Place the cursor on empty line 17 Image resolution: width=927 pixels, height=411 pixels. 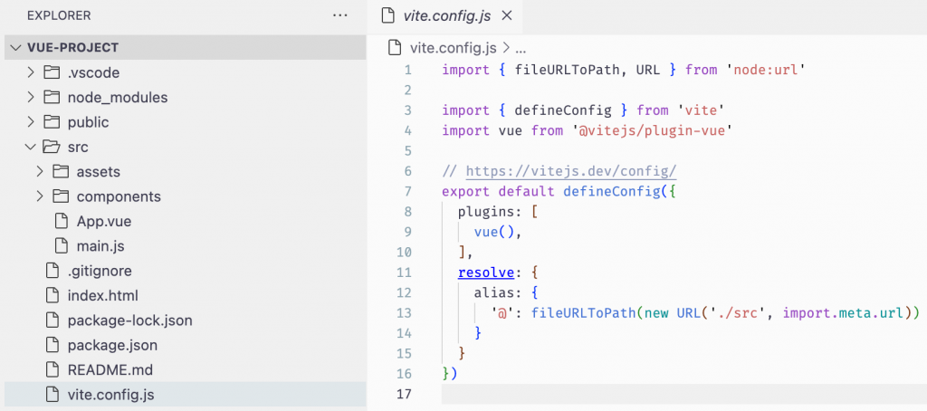click(x=684, y=394)
